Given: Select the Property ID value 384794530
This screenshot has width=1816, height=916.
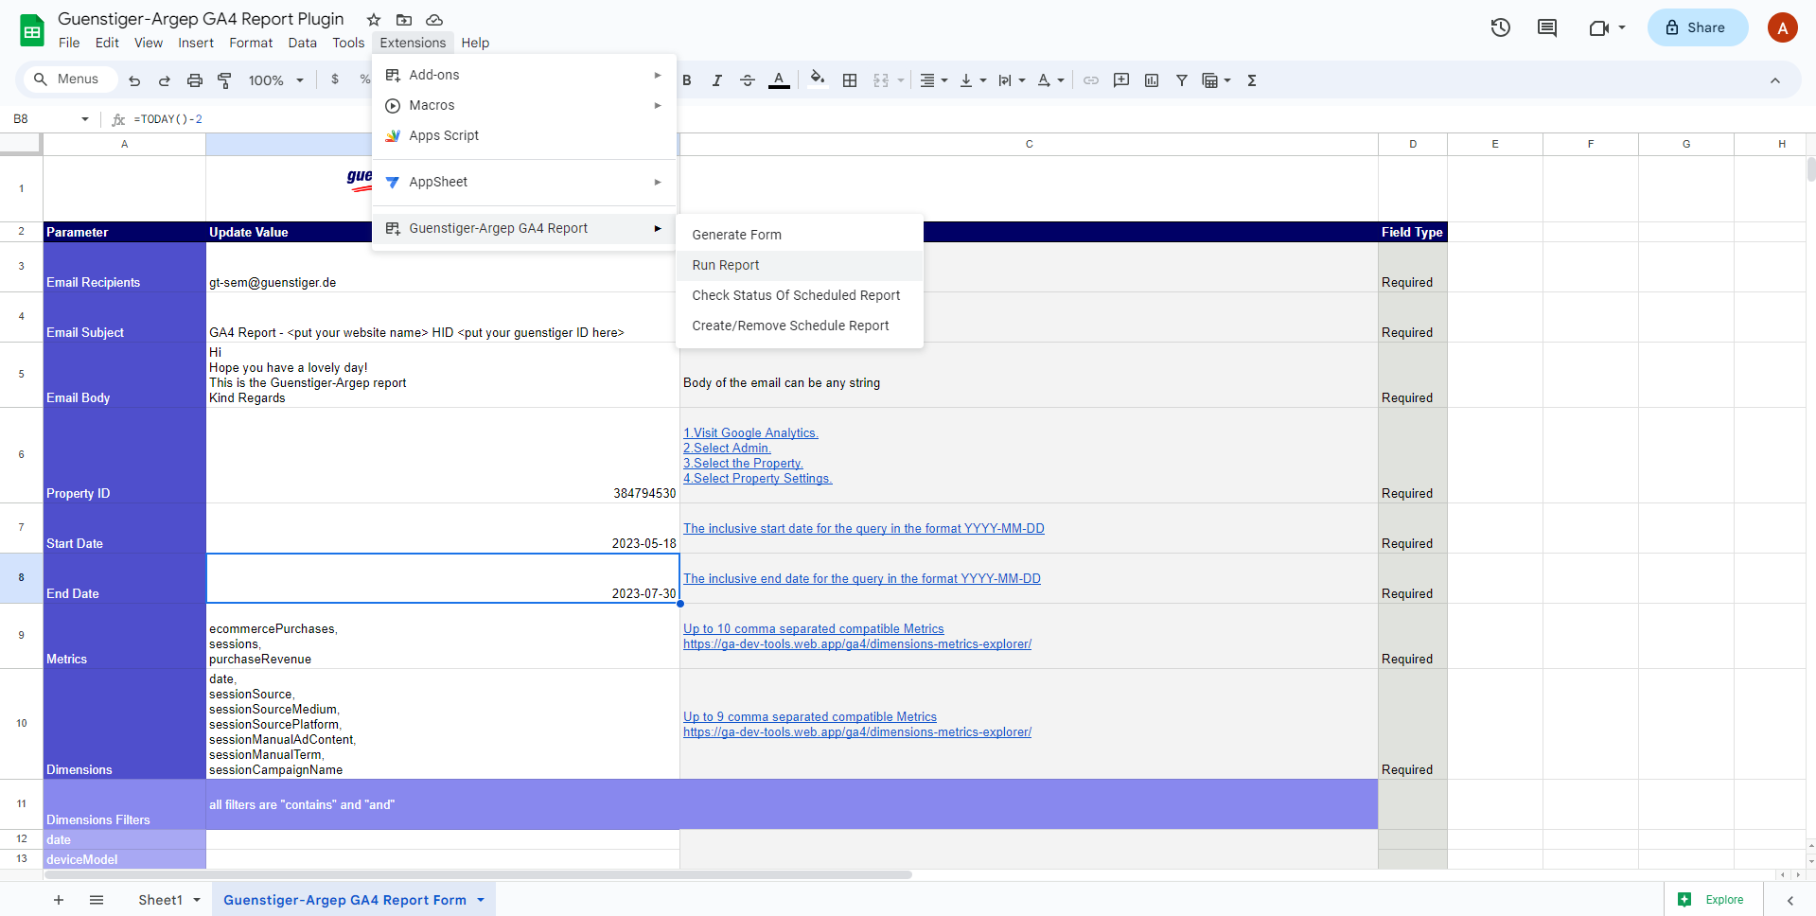Looking at the screenshot, I should [644, 494].
